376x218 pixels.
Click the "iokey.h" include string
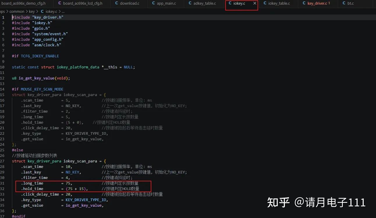click(42, 23)
